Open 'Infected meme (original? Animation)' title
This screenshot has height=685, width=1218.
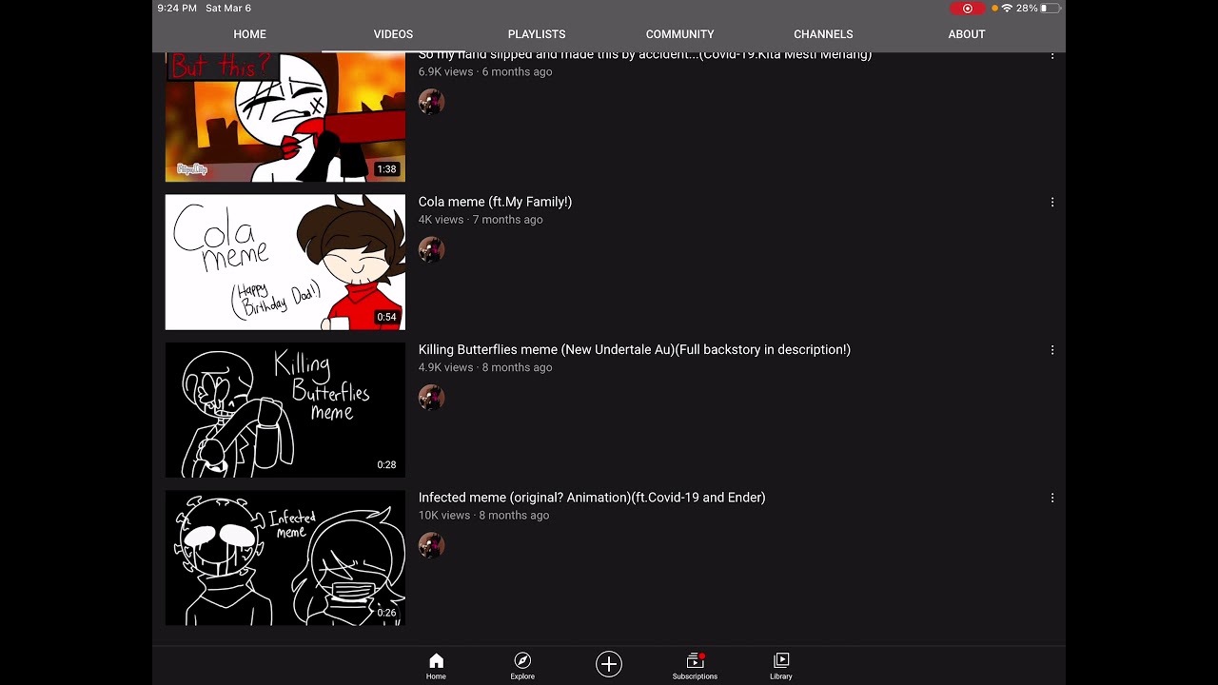tap(592, 497)
